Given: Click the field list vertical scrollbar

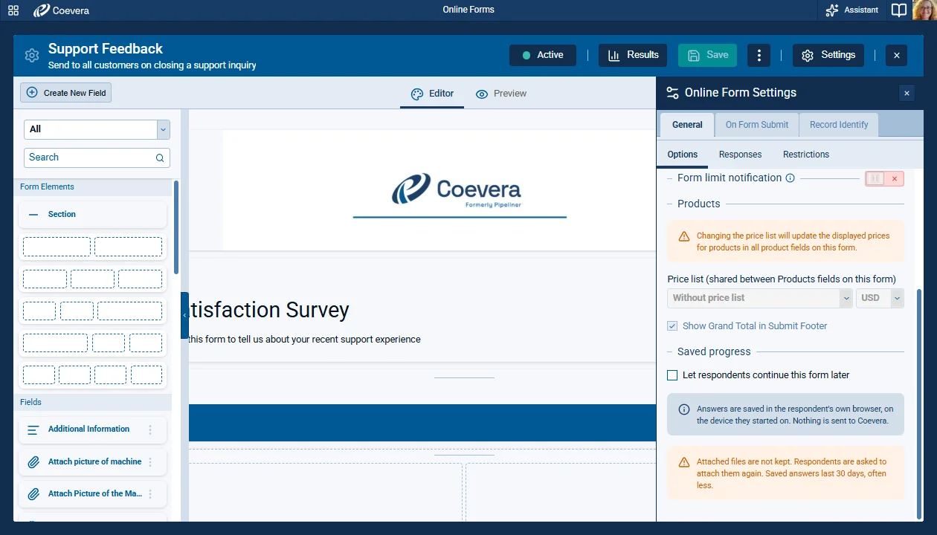Looking at the screenshot, I should click(x=176, y=227).
